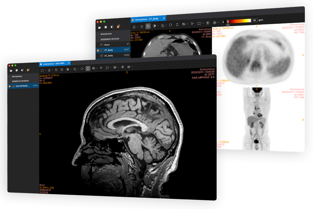313x209 pixels.
Task: Select the Scout series row
Action: pos(113,44)
